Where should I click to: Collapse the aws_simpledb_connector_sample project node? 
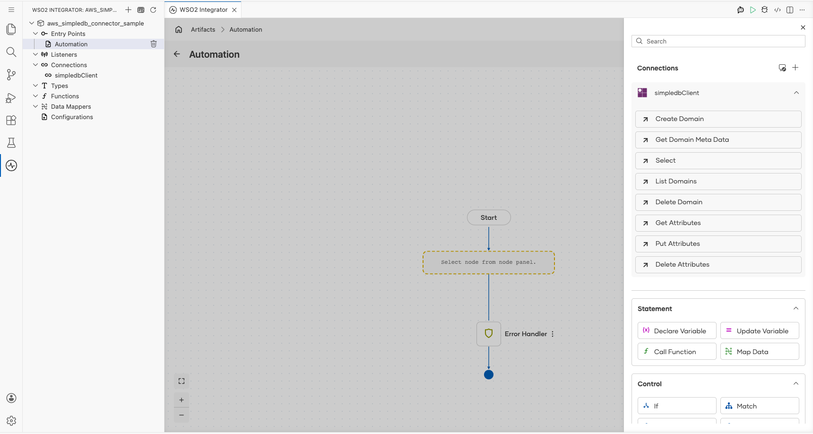coord(32,23)
